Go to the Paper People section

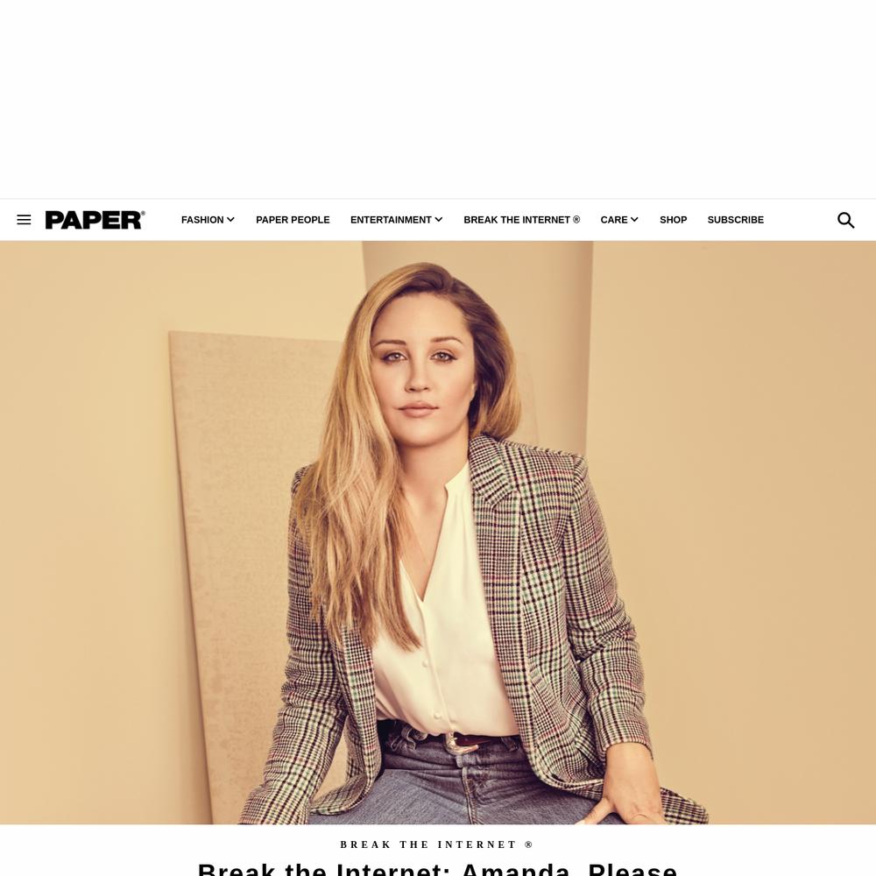[x=293, y=220]
